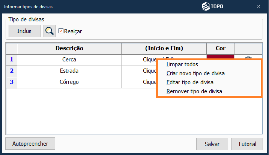
Task: Open the Tutorial button
Action: click(247, 144)
